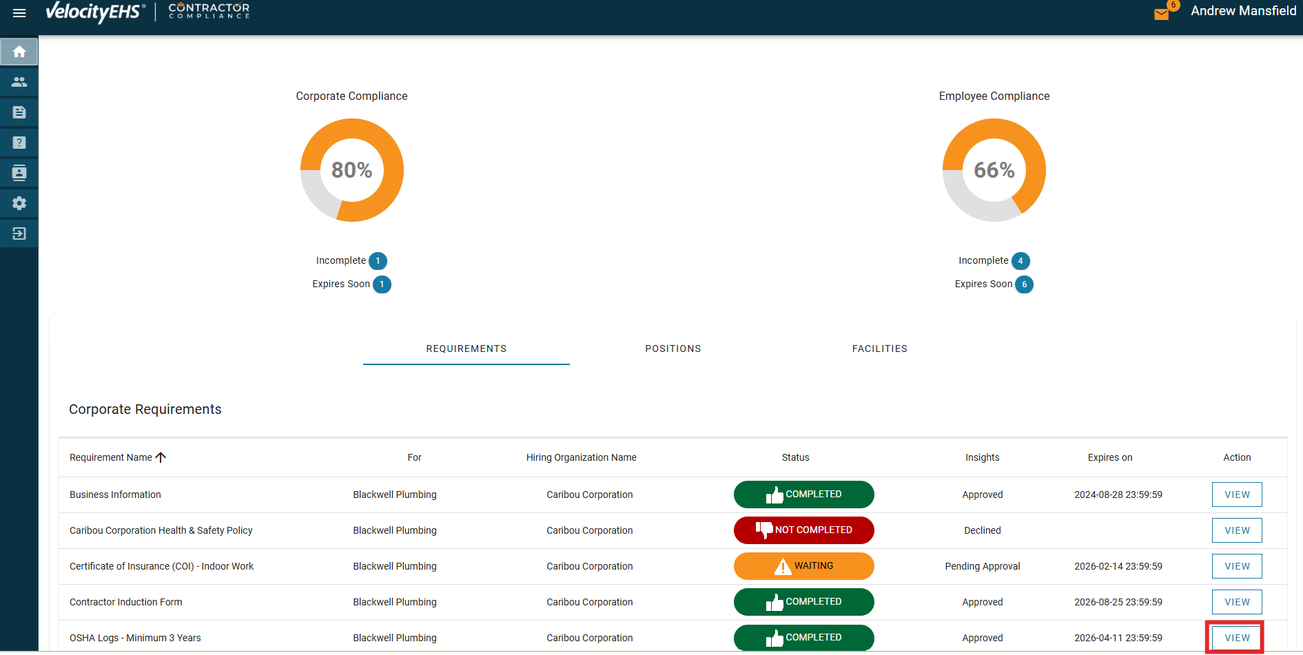Open the hamburger navigation menu
Image resolution: width=1303 pixels, height=655 pixels.
point(19,13)
